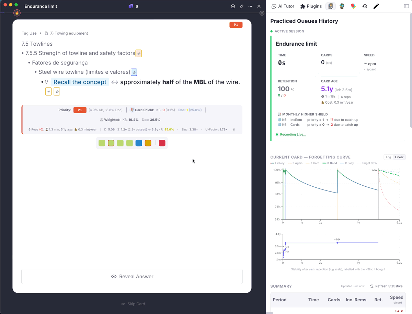Toggle the If Easy legend entry
This screenshot has width=412, height=314.
(x=347, y=163)
